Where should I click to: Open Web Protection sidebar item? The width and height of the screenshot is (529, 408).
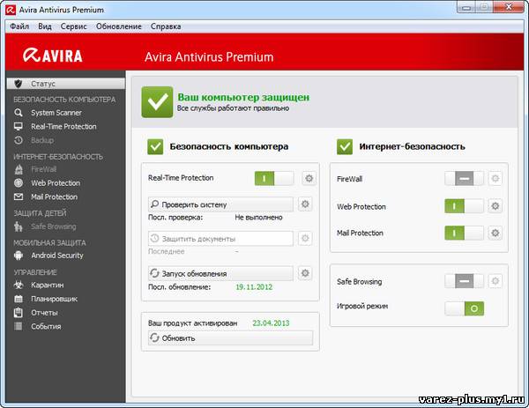pyautogui.click(x=55, y=182)
